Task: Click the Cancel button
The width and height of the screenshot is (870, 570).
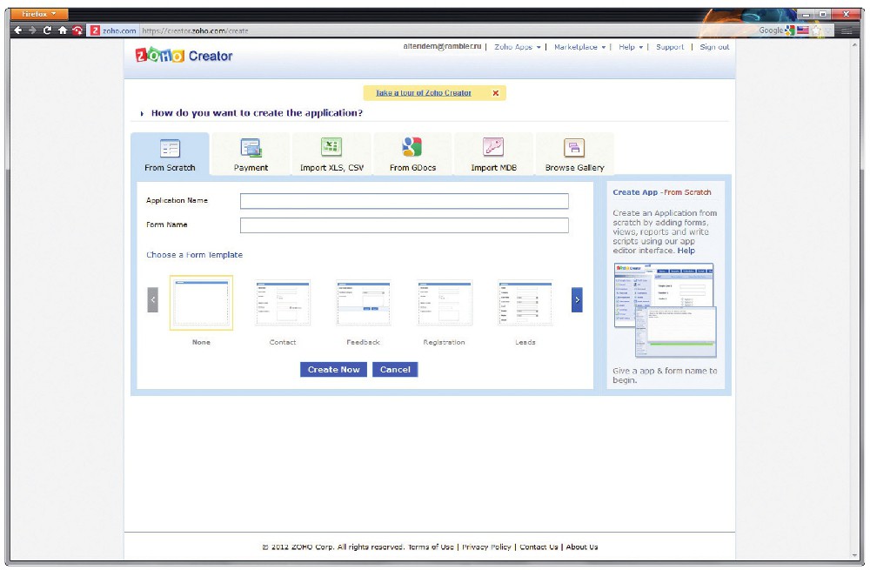Action: 395,370
